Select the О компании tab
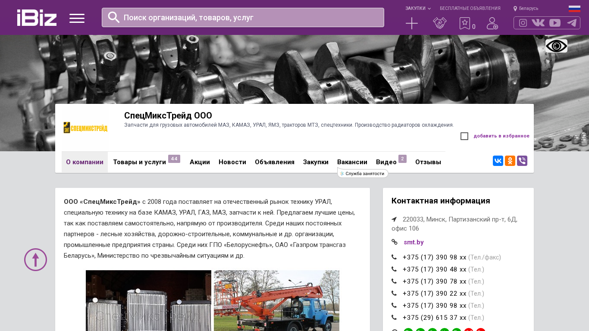Screen dimensions: 589x331 pos(85,162)
